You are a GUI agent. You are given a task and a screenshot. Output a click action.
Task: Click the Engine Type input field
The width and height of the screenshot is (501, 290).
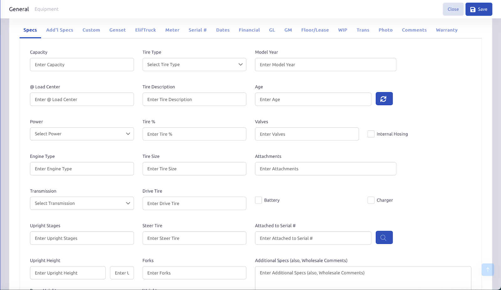coord(82,169)
